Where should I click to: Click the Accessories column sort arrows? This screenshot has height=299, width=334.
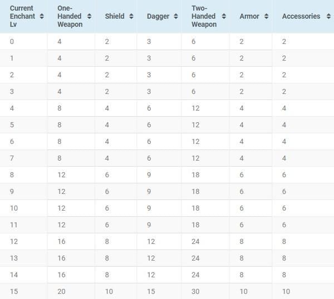coord(327,17)
